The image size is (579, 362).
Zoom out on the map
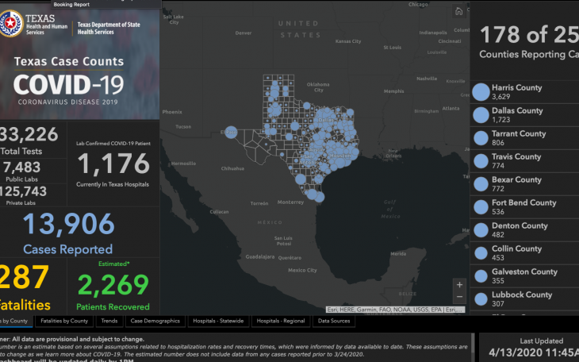(459, 298)
